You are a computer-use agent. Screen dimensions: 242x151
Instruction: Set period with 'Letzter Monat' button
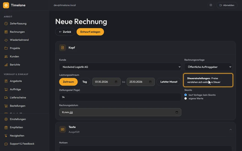tap(169, 82)
